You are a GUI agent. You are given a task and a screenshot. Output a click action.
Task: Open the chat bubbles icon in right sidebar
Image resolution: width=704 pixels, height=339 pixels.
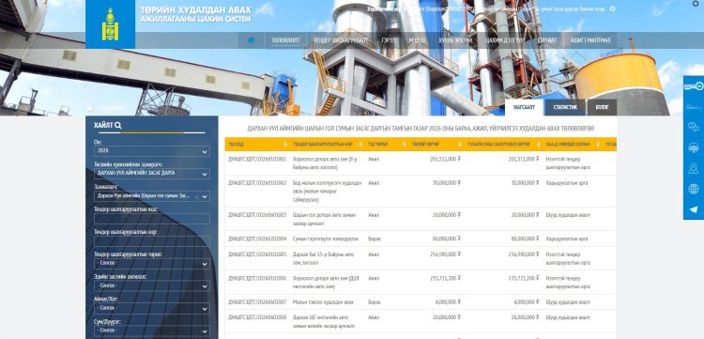[694, 127]
